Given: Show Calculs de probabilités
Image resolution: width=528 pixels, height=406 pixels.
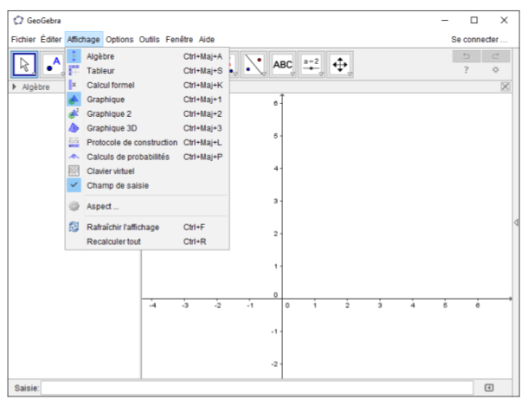Looking at the screenshot, I should [x=147, y=157].
